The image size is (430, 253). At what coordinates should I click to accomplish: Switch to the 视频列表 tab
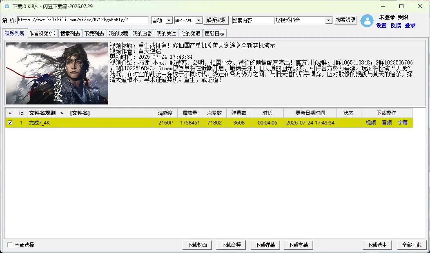15,33
